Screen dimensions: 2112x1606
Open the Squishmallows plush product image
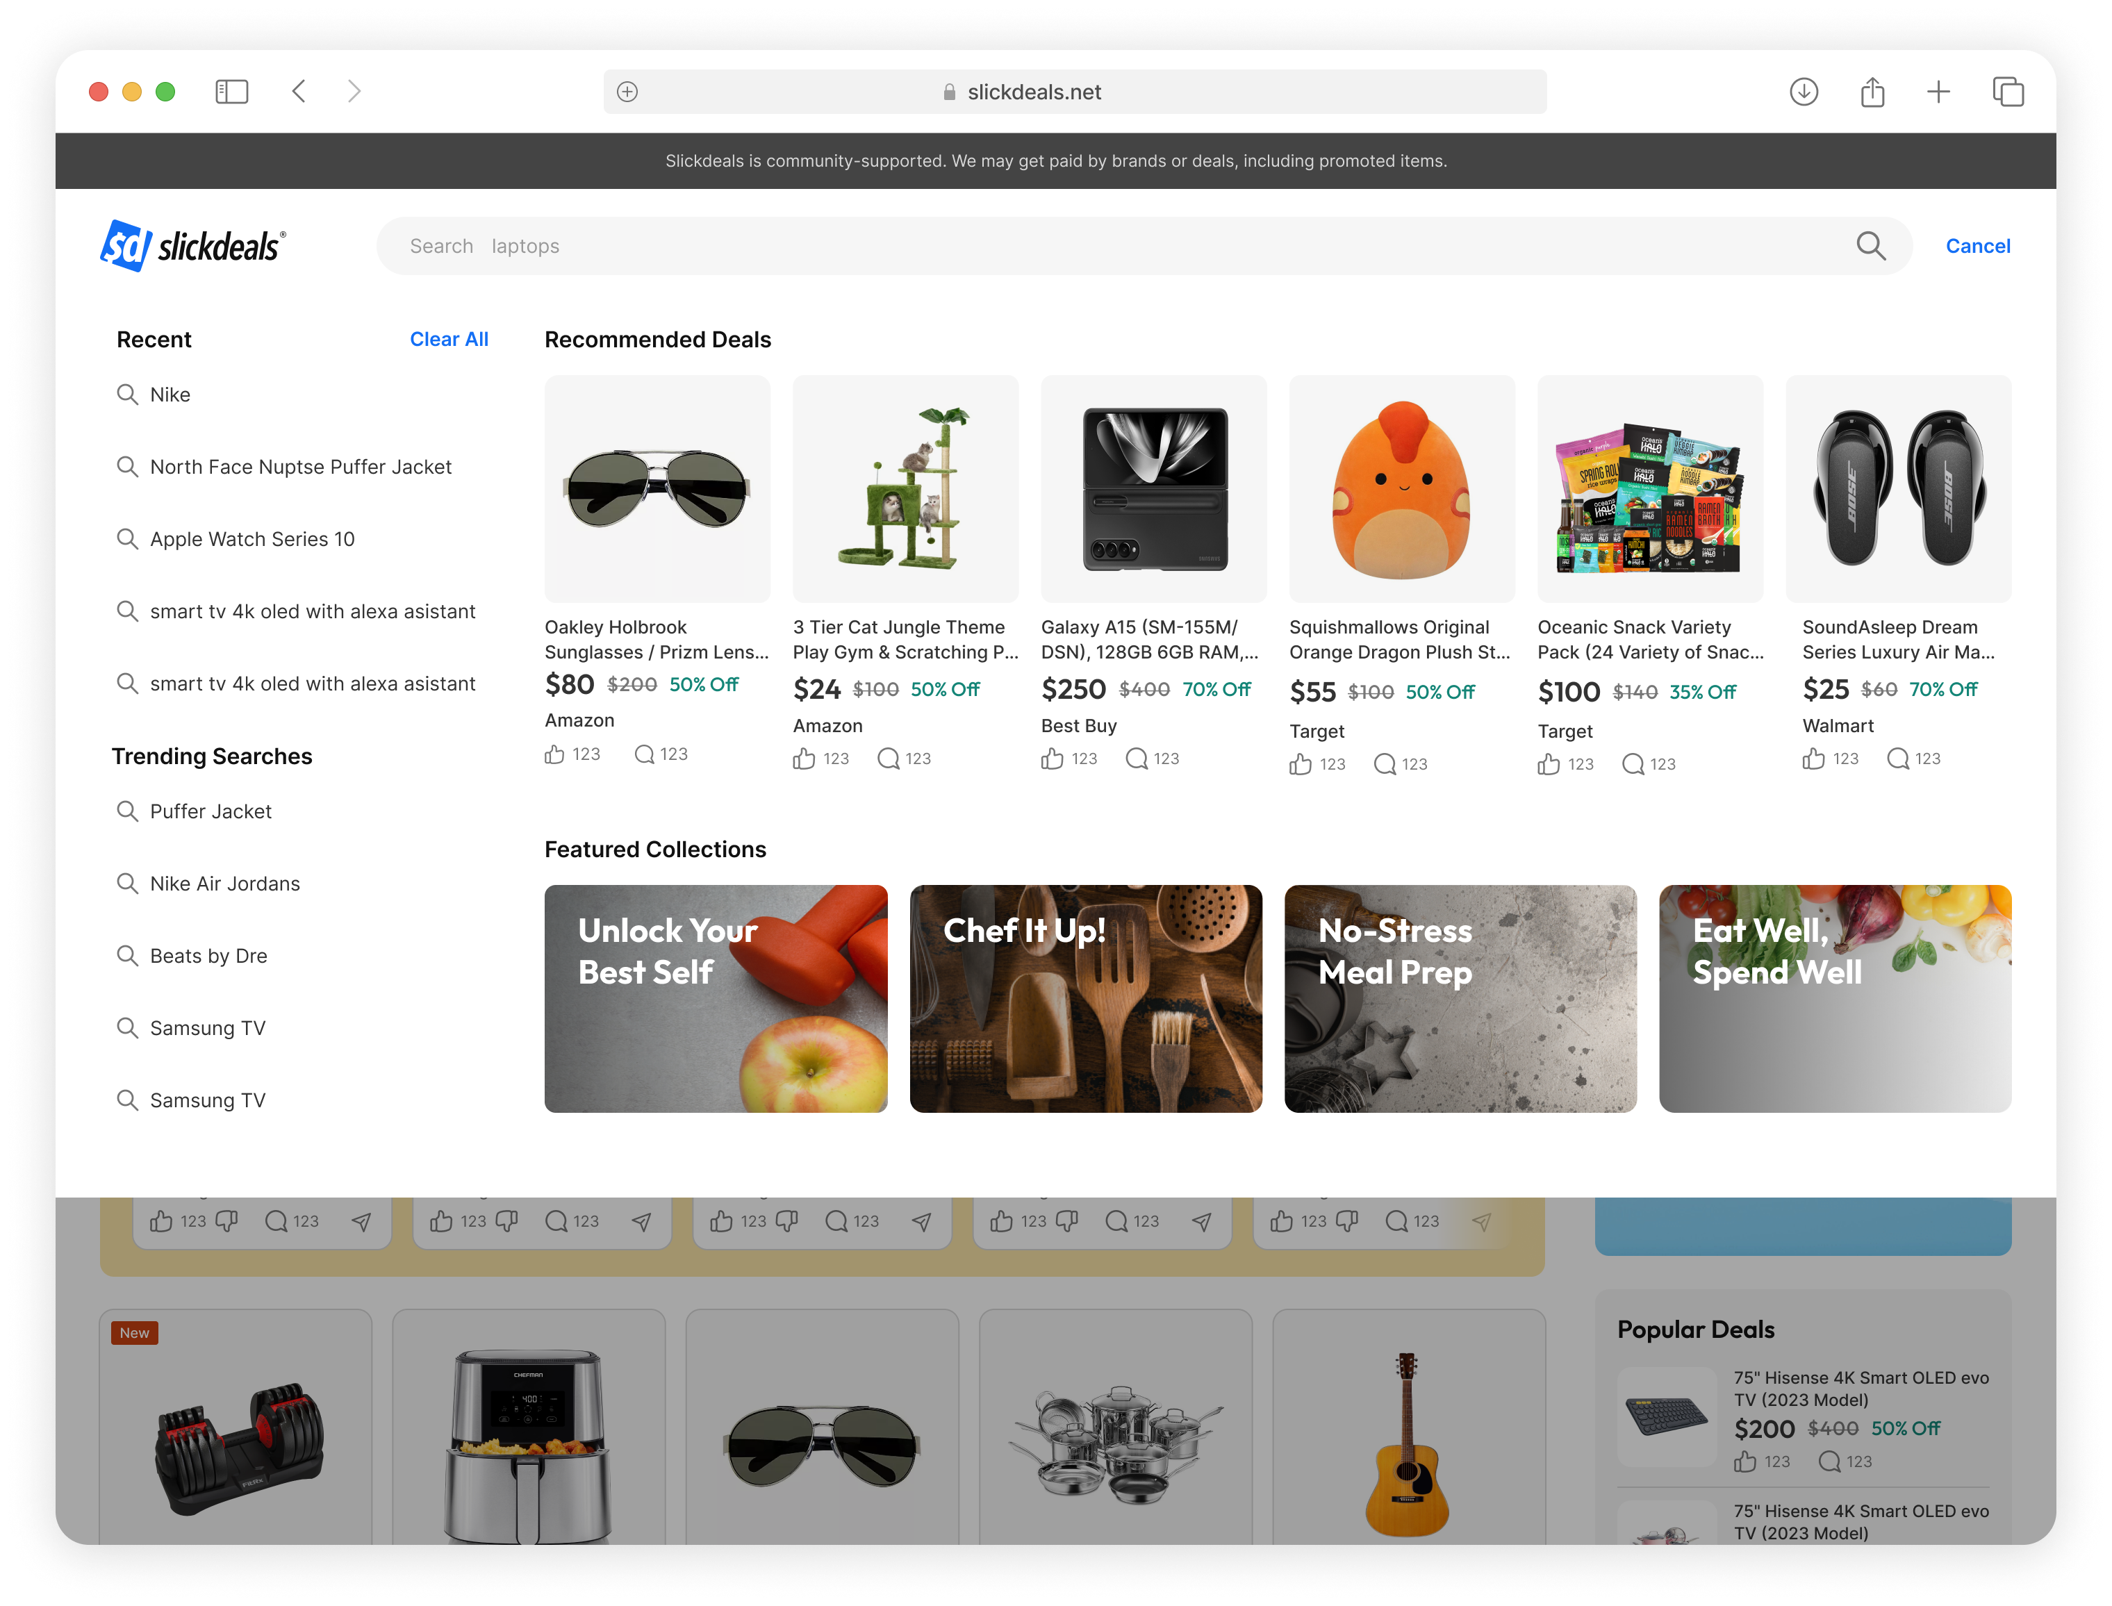tap(1401, 488)
